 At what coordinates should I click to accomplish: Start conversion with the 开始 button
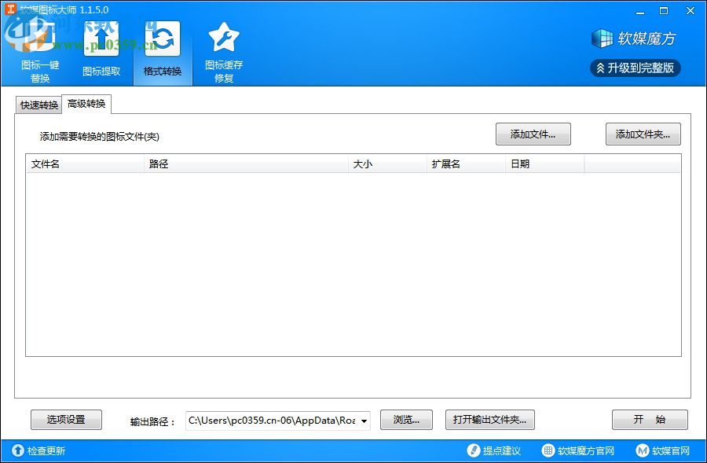650,420
